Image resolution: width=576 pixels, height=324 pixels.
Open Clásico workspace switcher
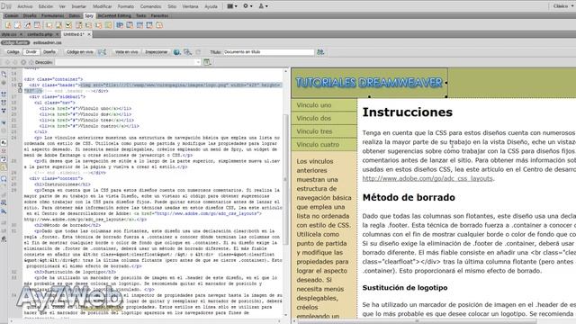[563, 6]
